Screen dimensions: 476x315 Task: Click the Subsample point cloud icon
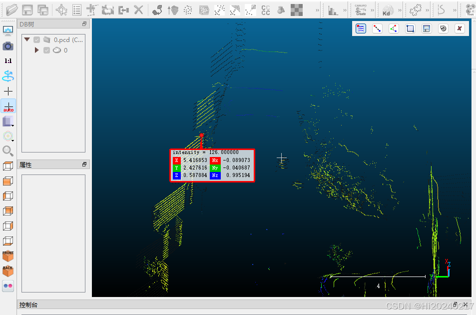tap(188, 10)
